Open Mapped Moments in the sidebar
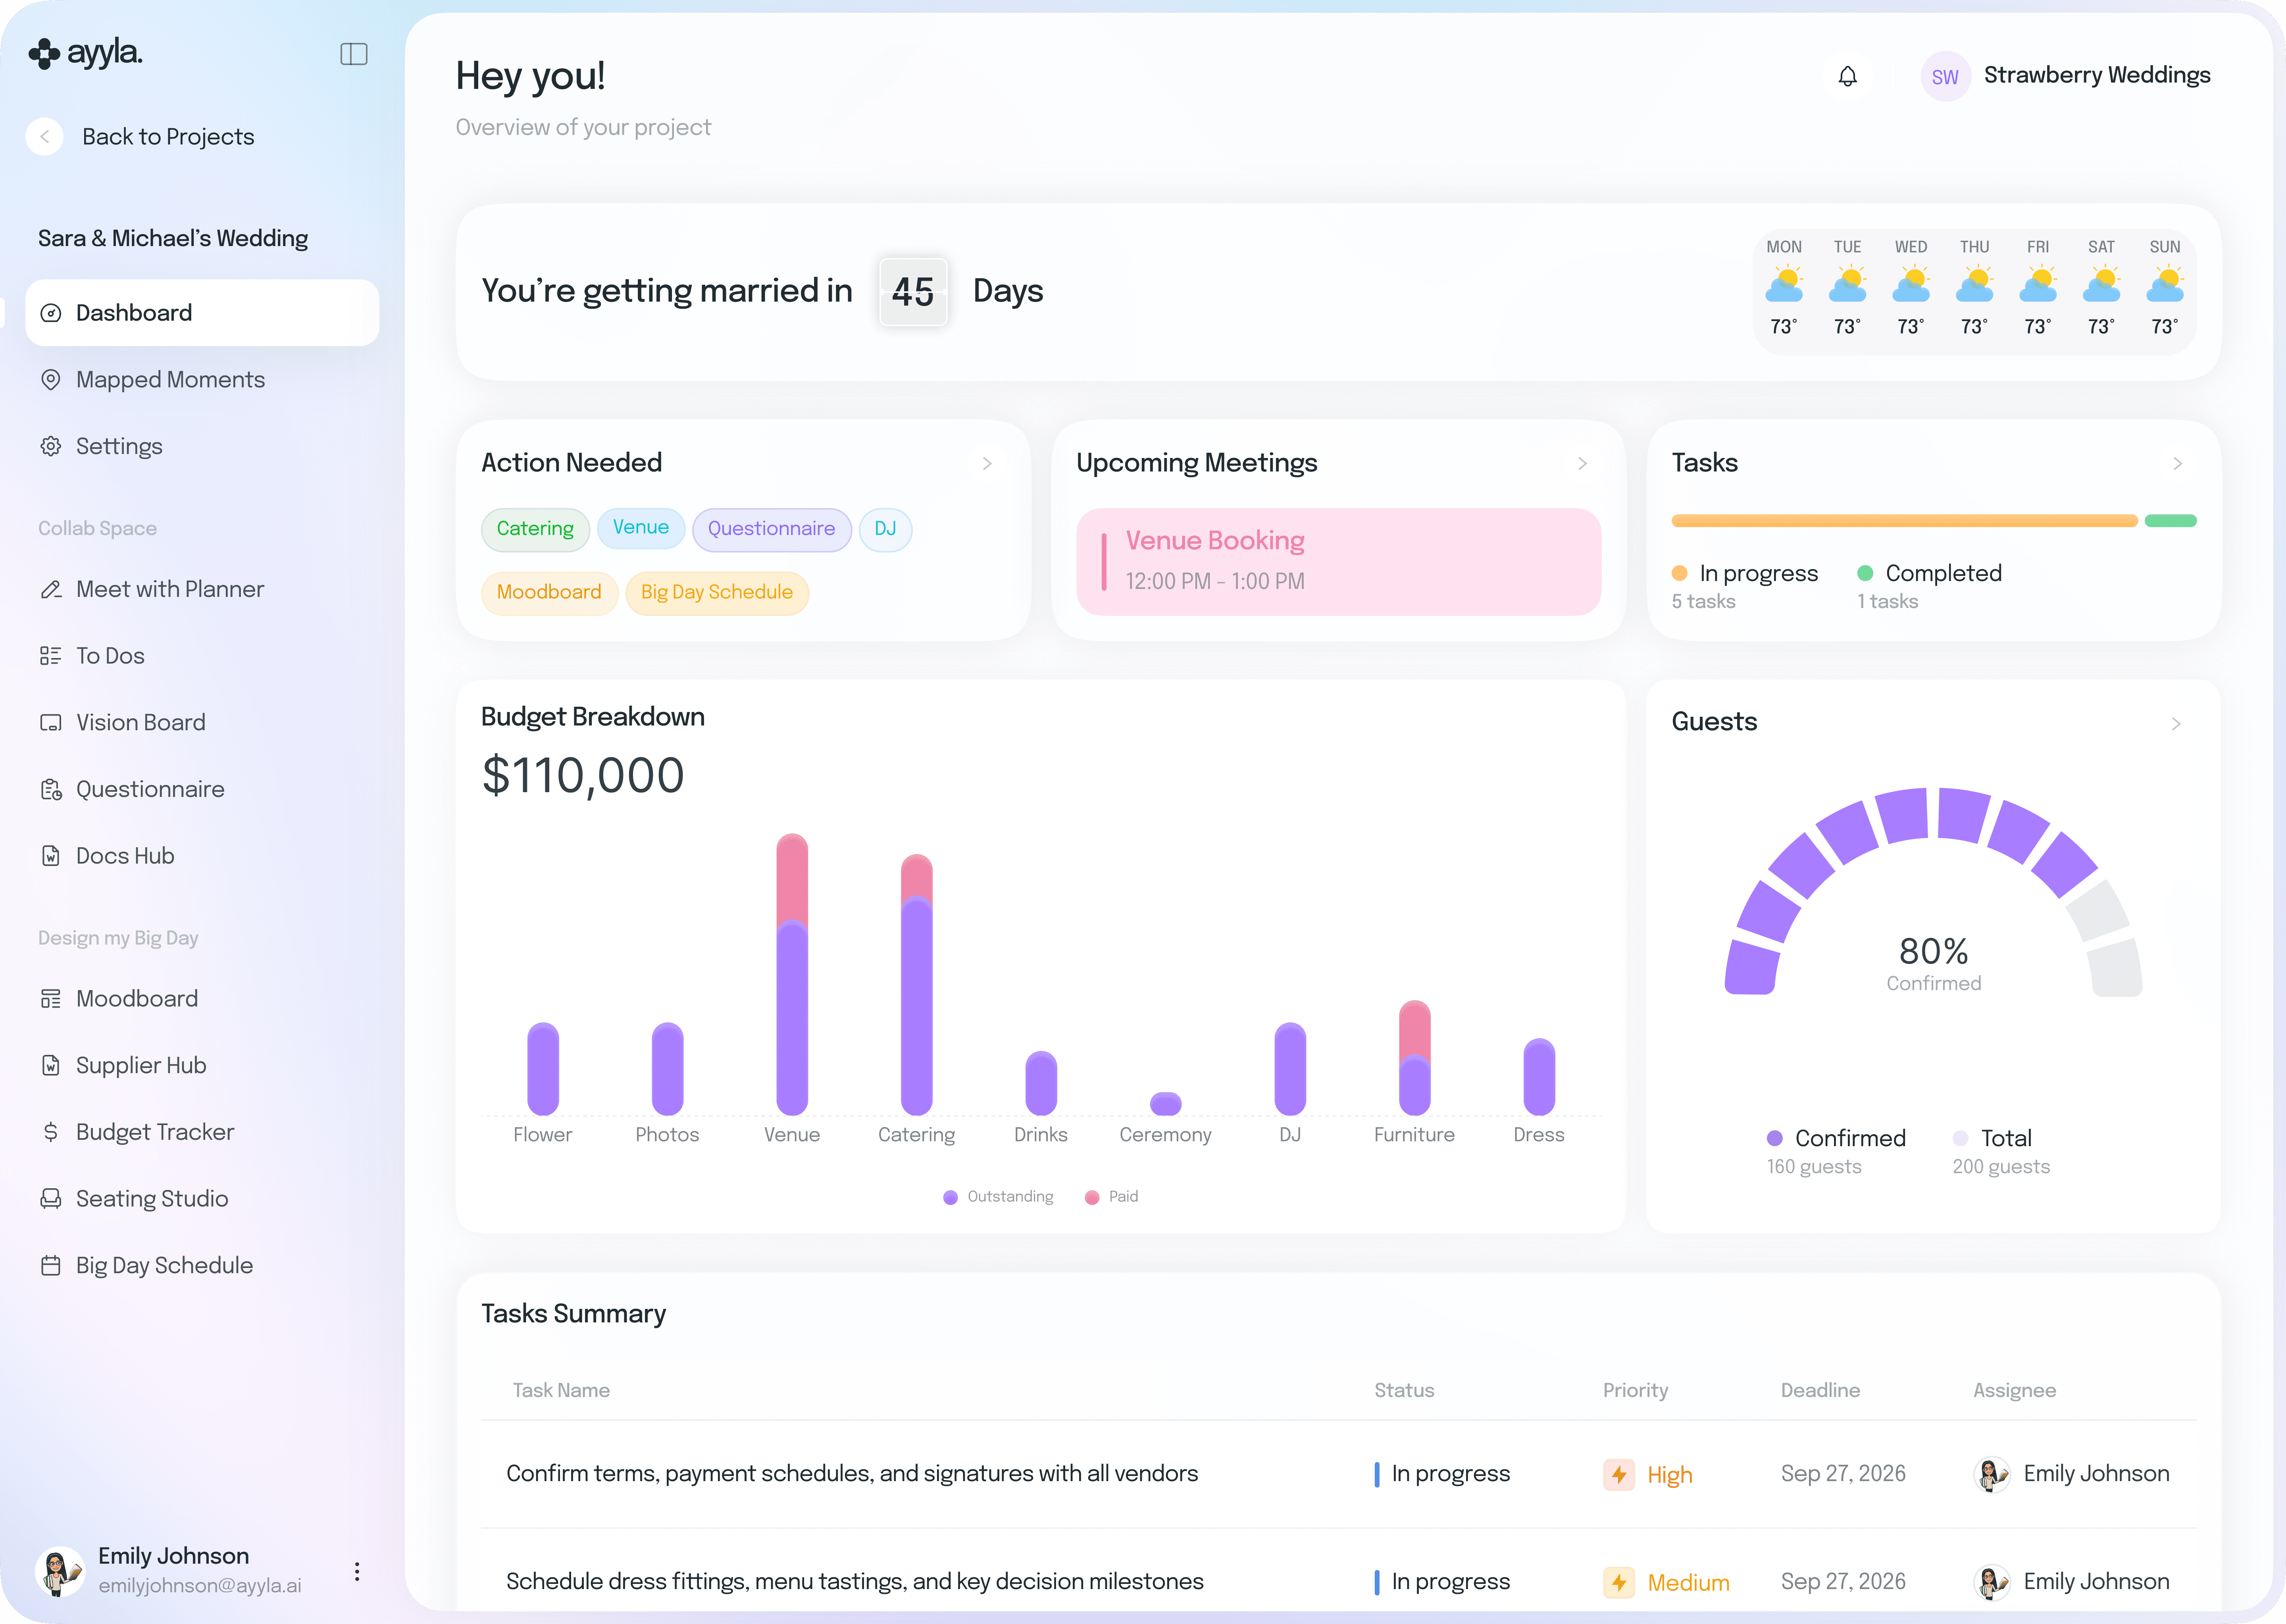 [170, 380]
